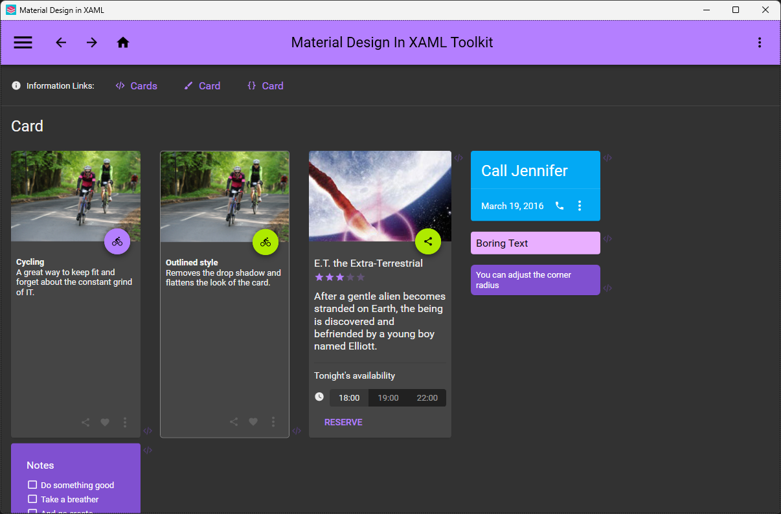Image resolution: width=781 pixels, height=514 pixels.
Task: Minimize the Material Design in XAML window
Action: 706,10
